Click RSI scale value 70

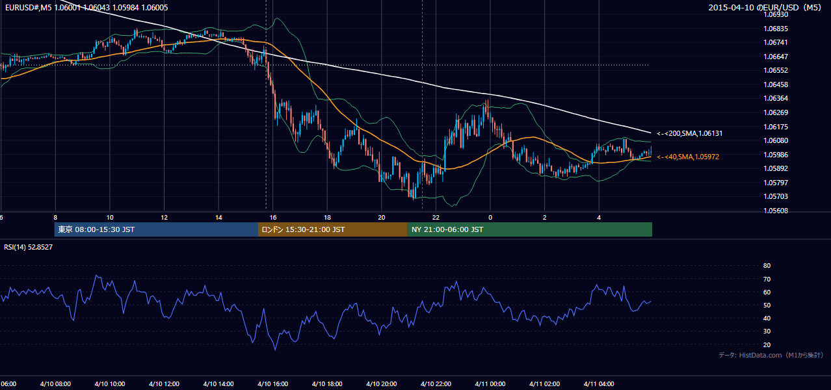(767, 279)
